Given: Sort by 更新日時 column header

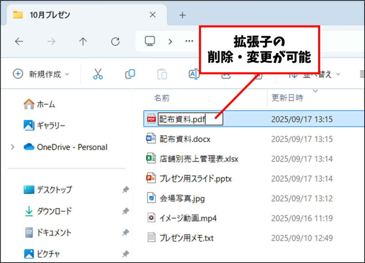Looking at the screenshot, I should click(287, 98).
